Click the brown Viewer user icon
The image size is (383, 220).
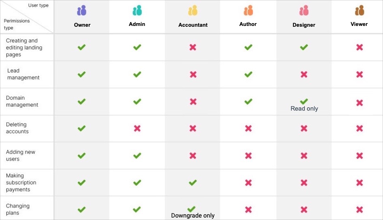coord(359,11)
